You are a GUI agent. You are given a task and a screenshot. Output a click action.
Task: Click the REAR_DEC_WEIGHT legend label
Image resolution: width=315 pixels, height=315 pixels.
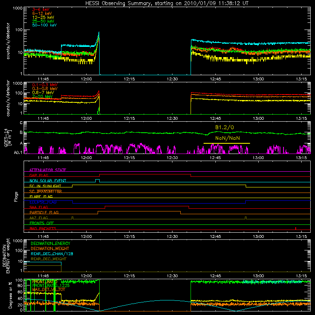[48, 259]
